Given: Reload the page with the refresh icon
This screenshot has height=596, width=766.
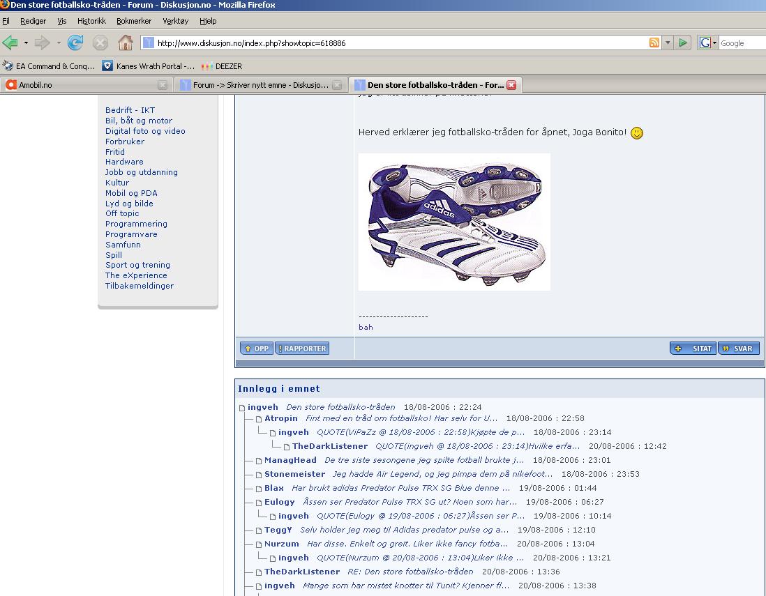Looking at the screenshot, I should tap(75, 43).
